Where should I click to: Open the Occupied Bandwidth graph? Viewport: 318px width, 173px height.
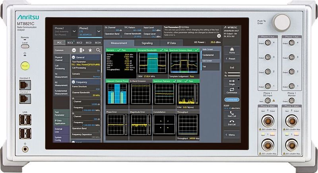click(153, 63)
